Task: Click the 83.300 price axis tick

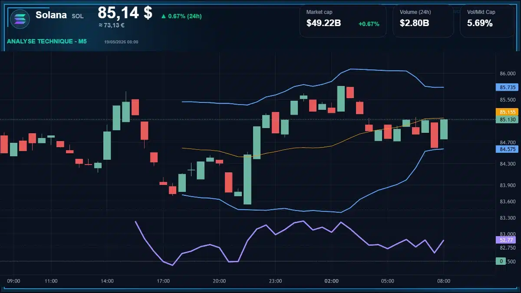Action: pyautogui.click(x=508, y=218)
